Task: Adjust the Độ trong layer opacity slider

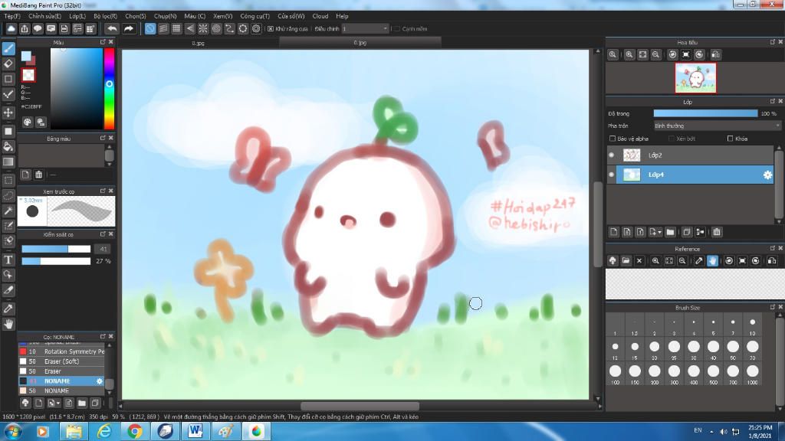Action: point(705,113)
